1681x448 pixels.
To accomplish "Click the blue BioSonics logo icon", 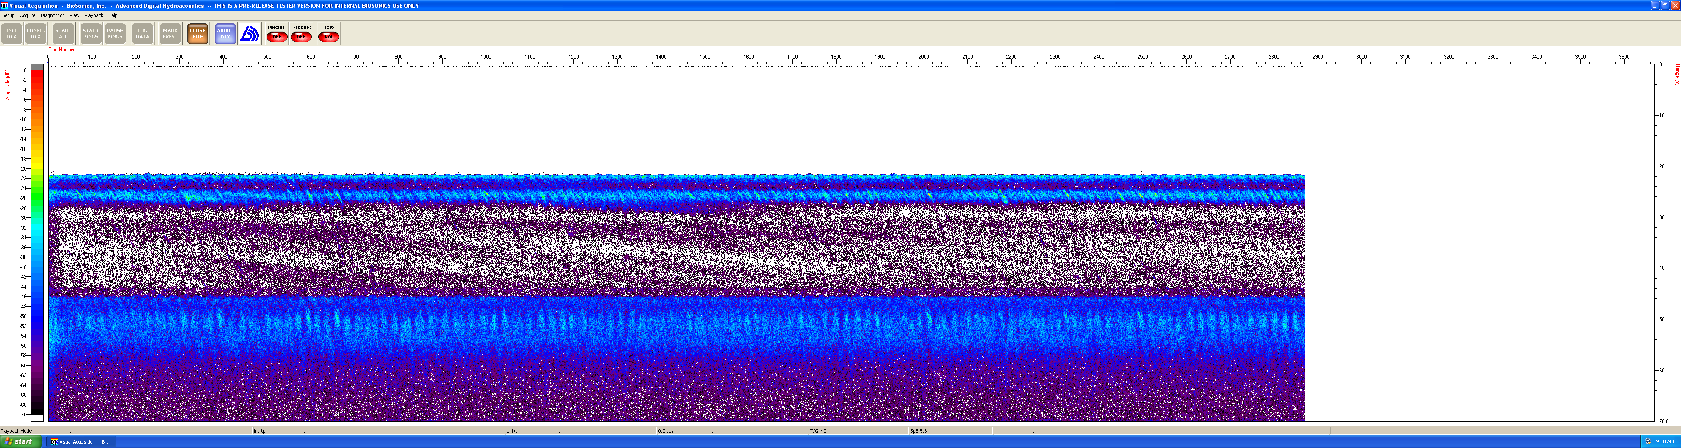I will 249,33.
